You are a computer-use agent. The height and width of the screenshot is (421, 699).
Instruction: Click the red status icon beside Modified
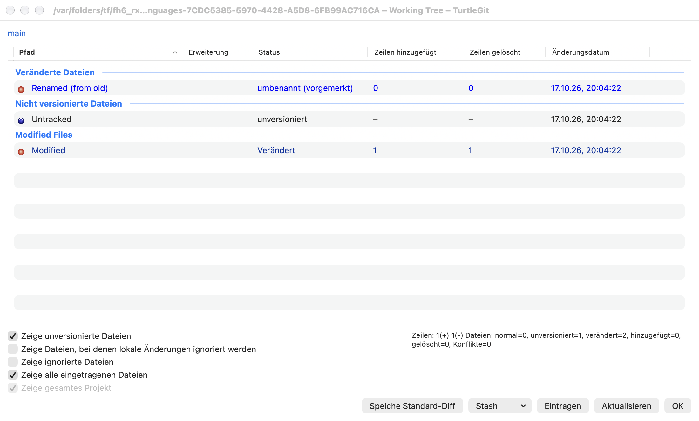click(x=21, y=152)
